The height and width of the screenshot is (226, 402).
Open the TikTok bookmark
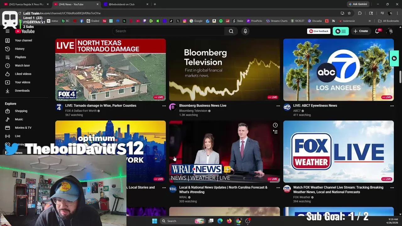point(171,21)
